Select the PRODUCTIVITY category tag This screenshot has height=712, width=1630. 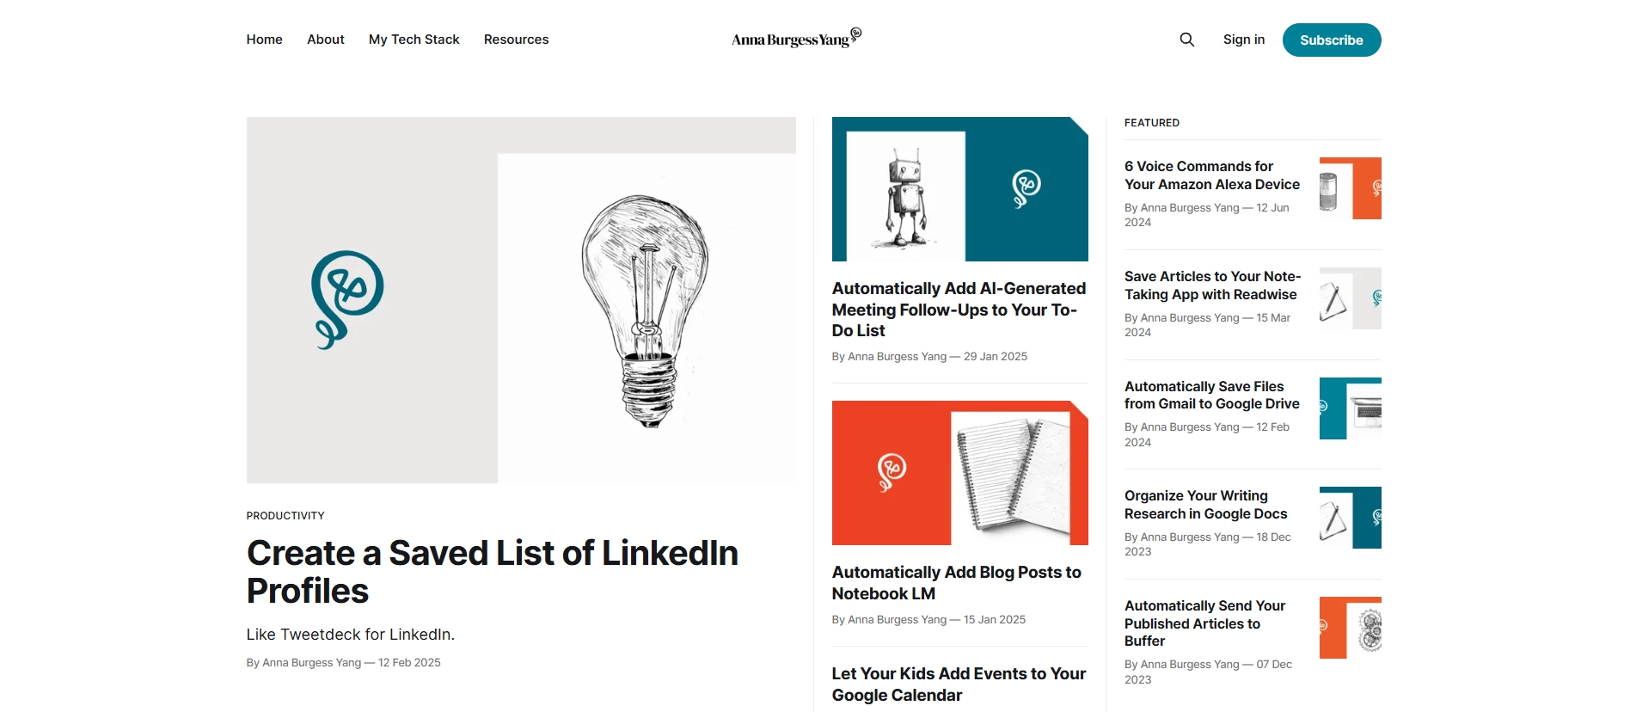pyautogui.click(x=285, y=516)
